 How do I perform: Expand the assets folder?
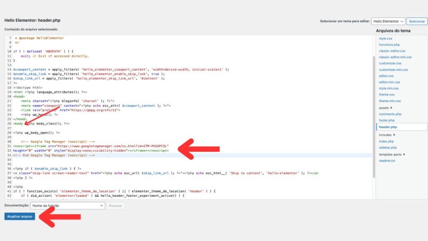click(x=385, y=108)
